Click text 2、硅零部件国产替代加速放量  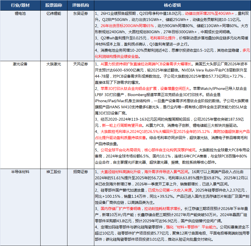[x=119, y=190]
